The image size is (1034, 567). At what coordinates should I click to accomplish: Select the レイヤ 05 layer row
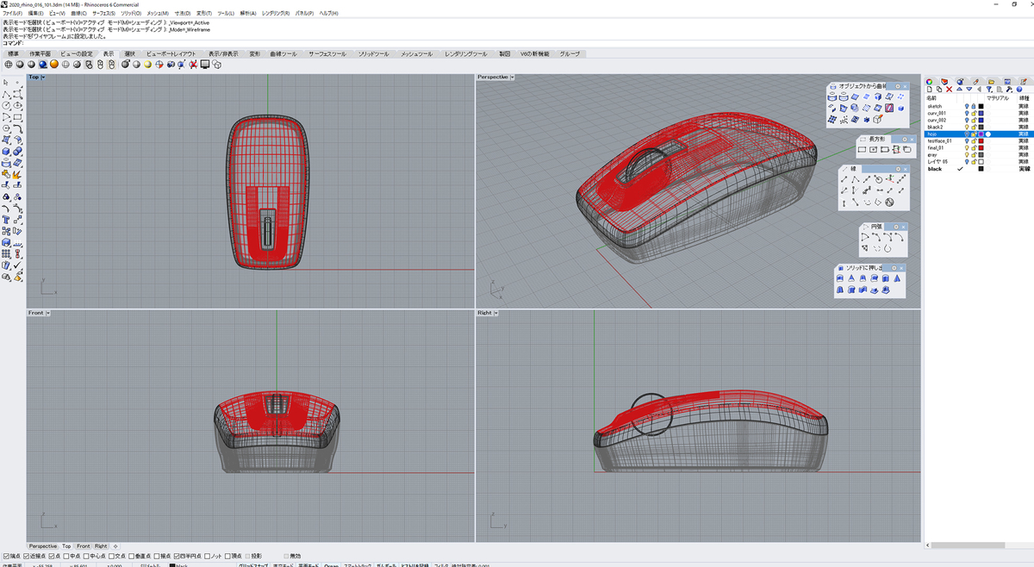point(977,161)
